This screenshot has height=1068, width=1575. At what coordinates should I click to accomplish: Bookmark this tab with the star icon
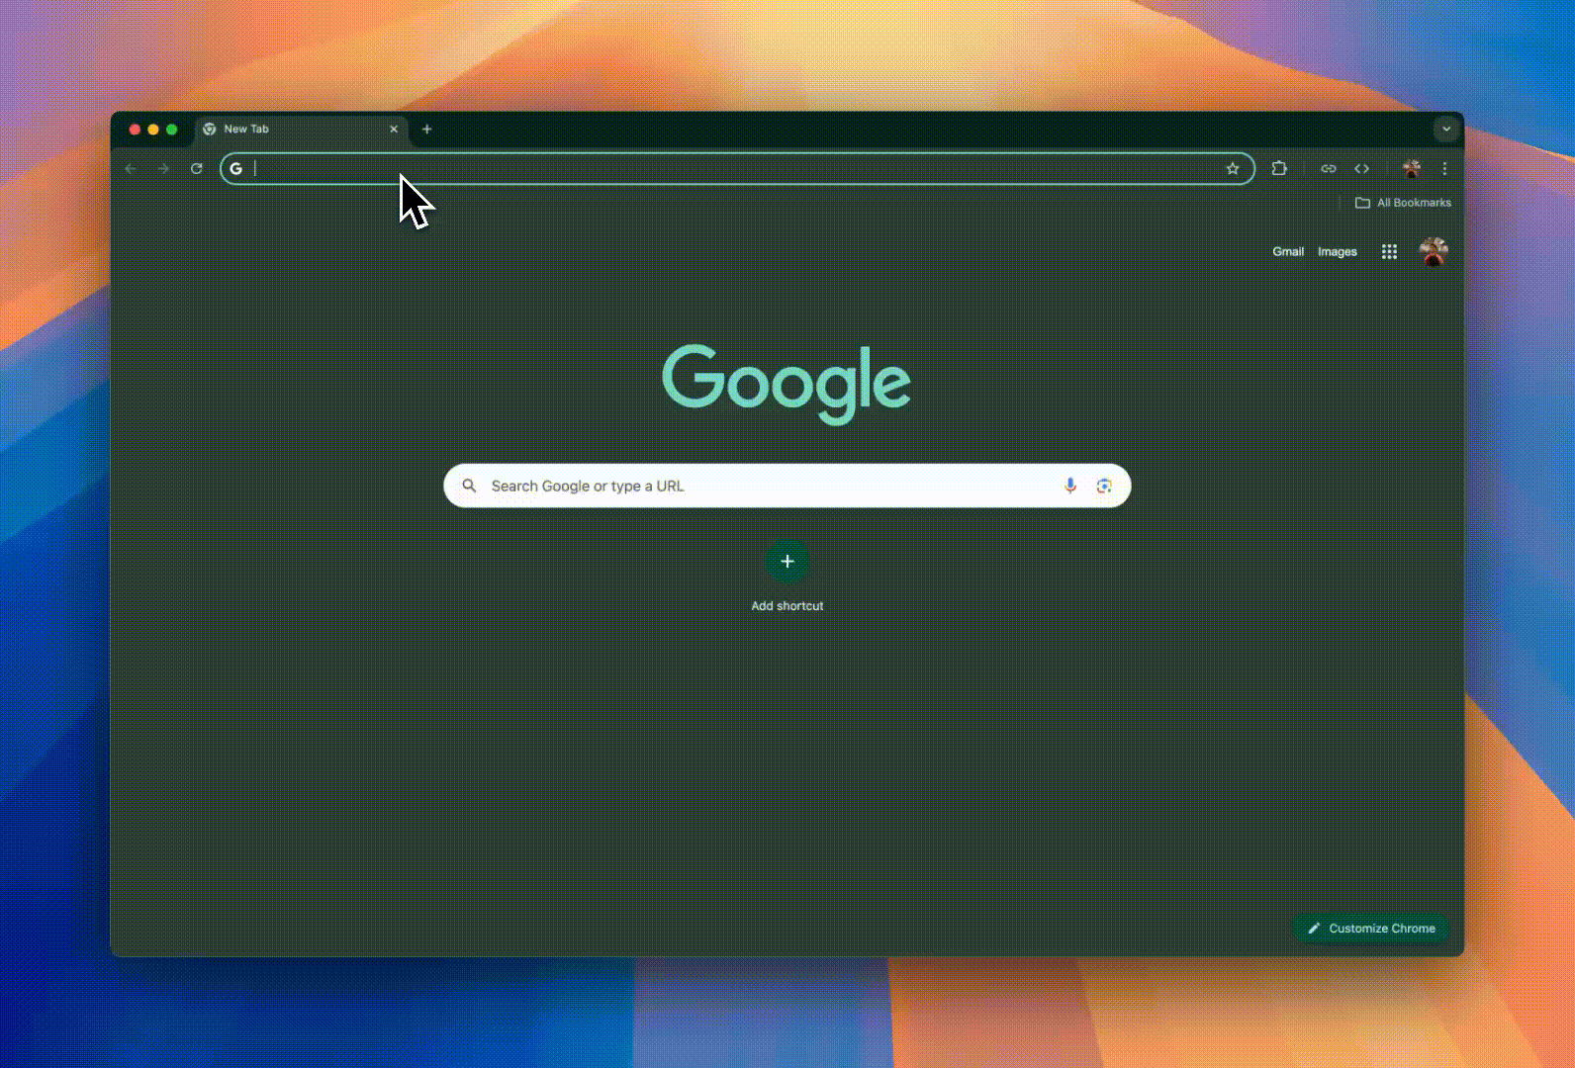1233,169
